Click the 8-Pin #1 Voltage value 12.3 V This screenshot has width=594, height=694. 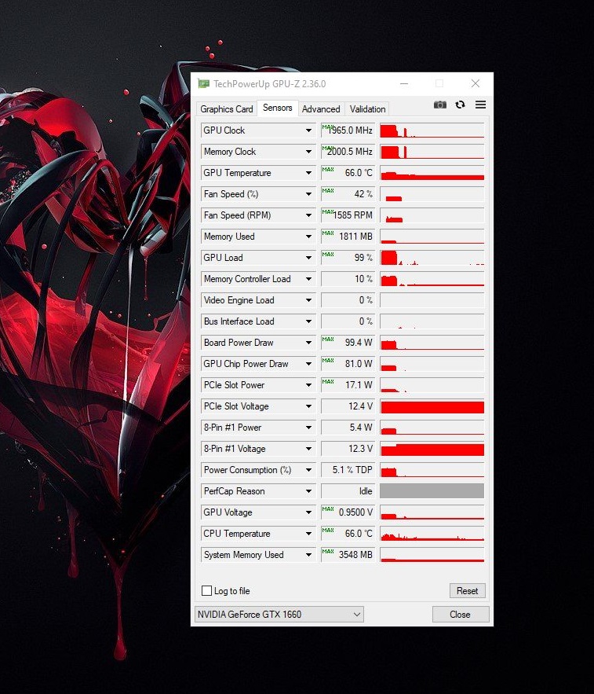(x=348, y=450)
